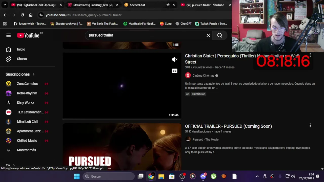Screen dimensions: 324x182
Task: Open Ver Serie The Flash bookmark
Action: pyautogui.click(x=102, y=24)
